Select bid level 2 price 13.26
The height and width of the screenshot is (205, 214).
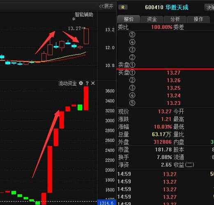[173, 80]
